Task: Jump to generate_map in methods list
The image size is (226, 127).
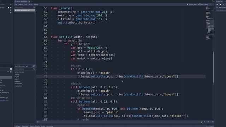Action: (x=19, y=72)
